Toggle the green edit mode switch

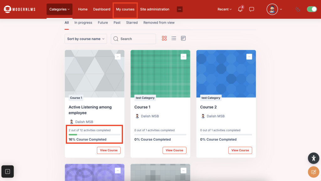(x=312, y=9)
